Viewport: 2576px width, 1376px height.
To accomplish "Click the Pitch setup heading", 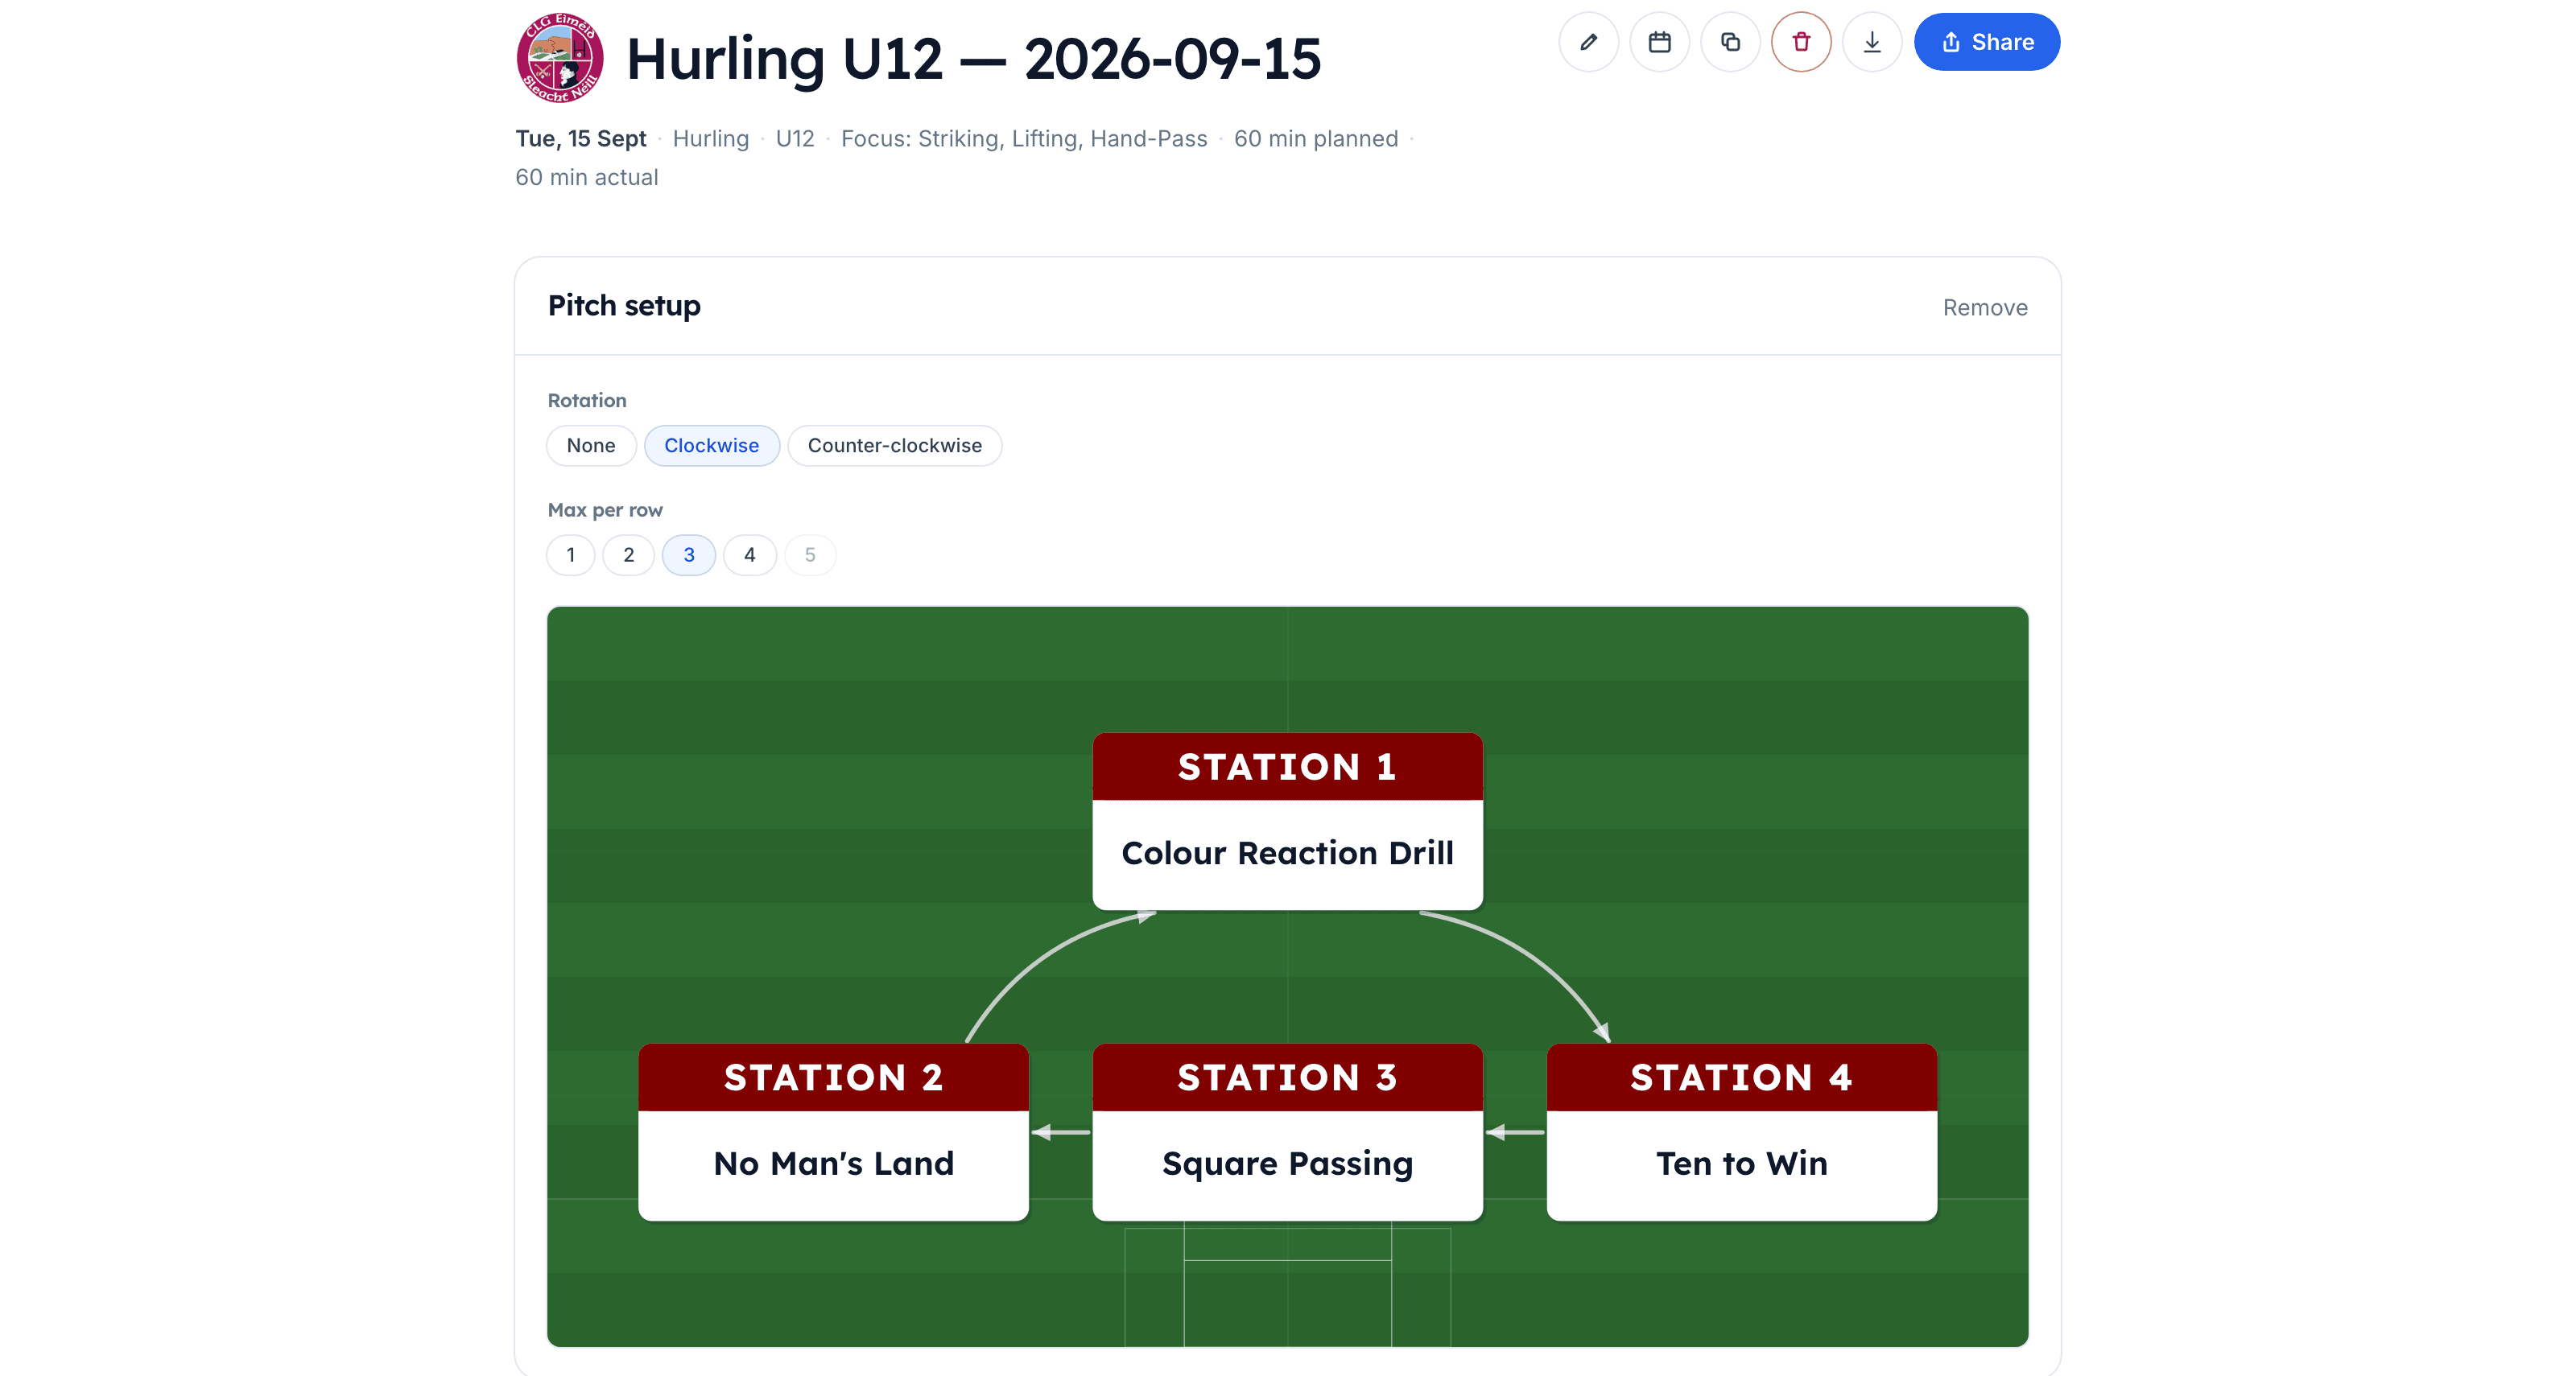I will (x=624, y=306).
